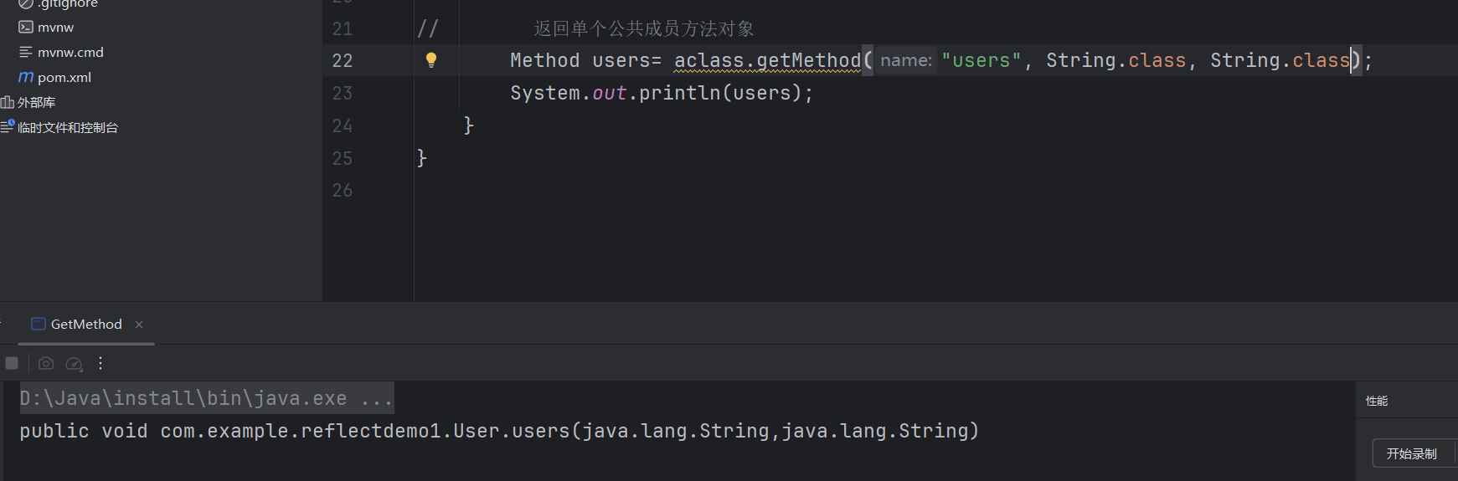Click the 开始录制 button
The width and height of the screenshot is (1458, 481).
pos(1411,453)
